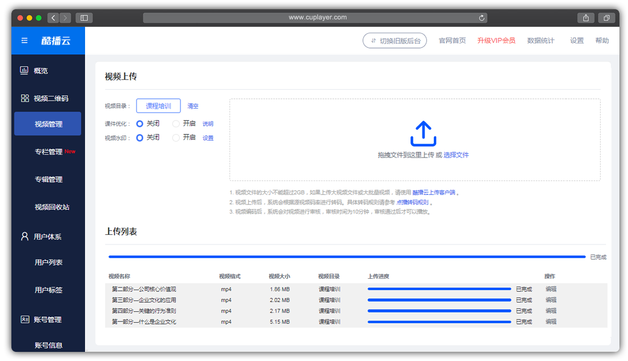628x361 pixels.
Task: Go back with browser back arrow
Action: pos(53,18)
